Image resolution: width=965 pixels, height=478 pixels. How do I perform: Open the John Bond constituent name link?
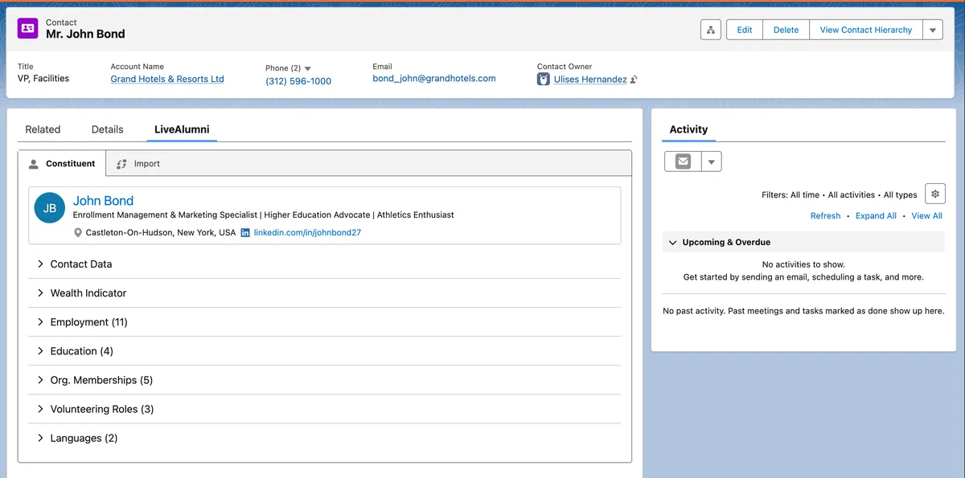point(103,201)
